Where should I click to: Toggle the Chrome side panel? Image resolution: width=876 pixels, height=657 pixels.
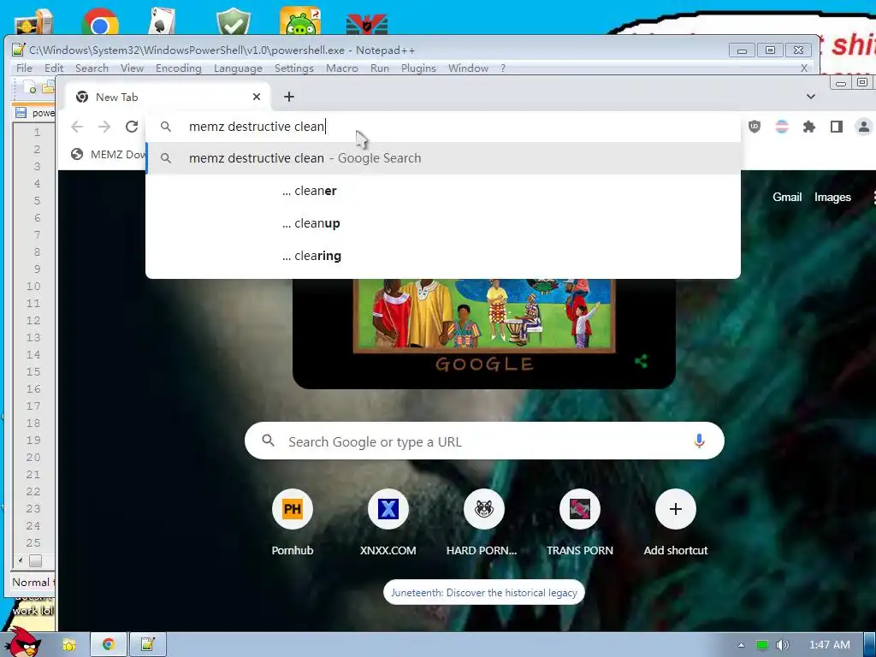[x=837, y=127]
